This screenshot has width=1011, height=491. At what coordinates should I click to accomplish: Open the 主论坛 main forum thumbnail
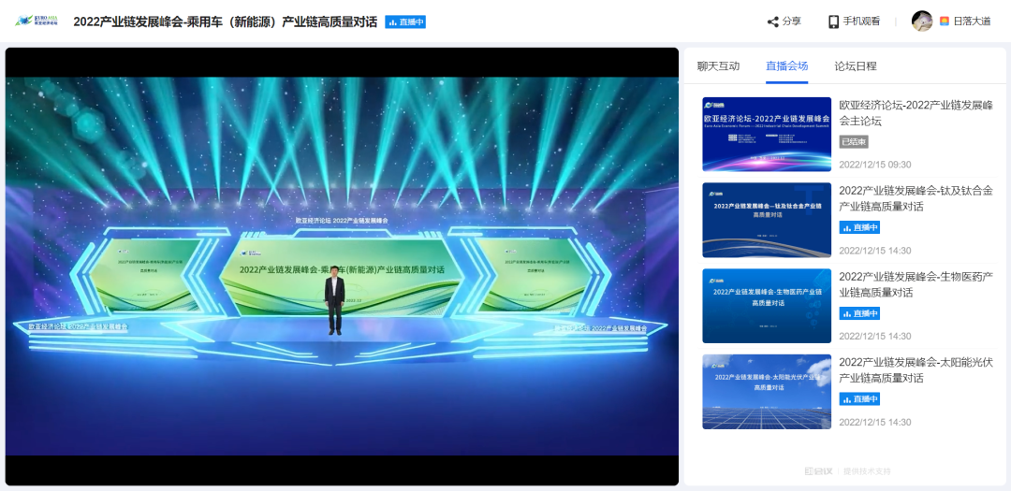point(767,134)
